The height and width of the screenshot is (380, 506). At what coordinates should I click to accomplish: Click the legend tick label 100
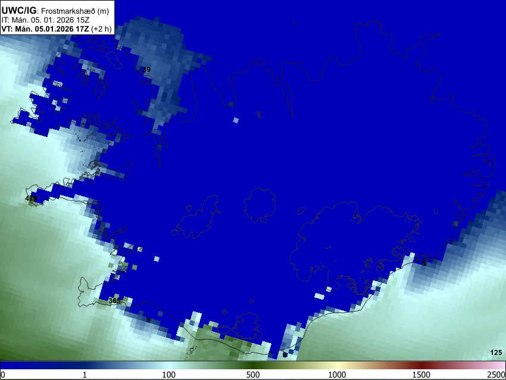[x=168, y=375]
